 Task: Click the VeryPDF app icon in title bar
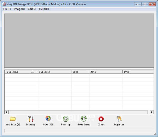click(4, 4)
